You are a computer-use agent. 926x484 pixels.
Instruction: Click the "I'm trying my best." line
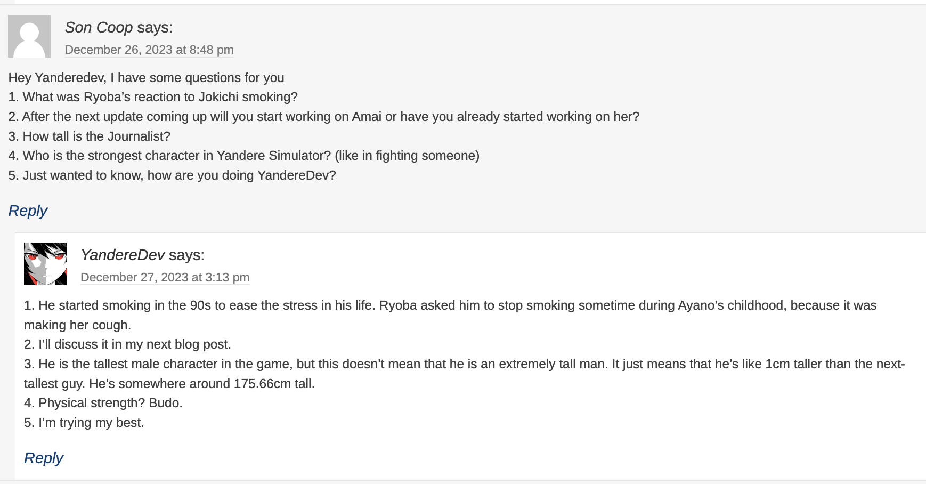point(84,423)
